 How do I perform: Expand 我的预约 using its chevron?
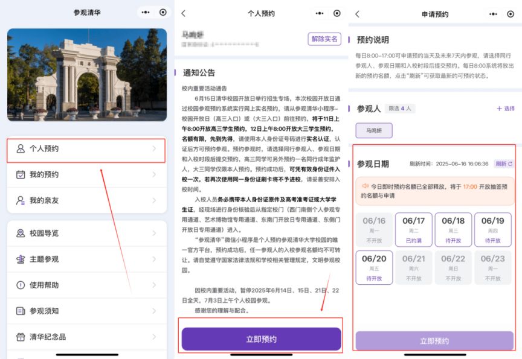point(154,174)
